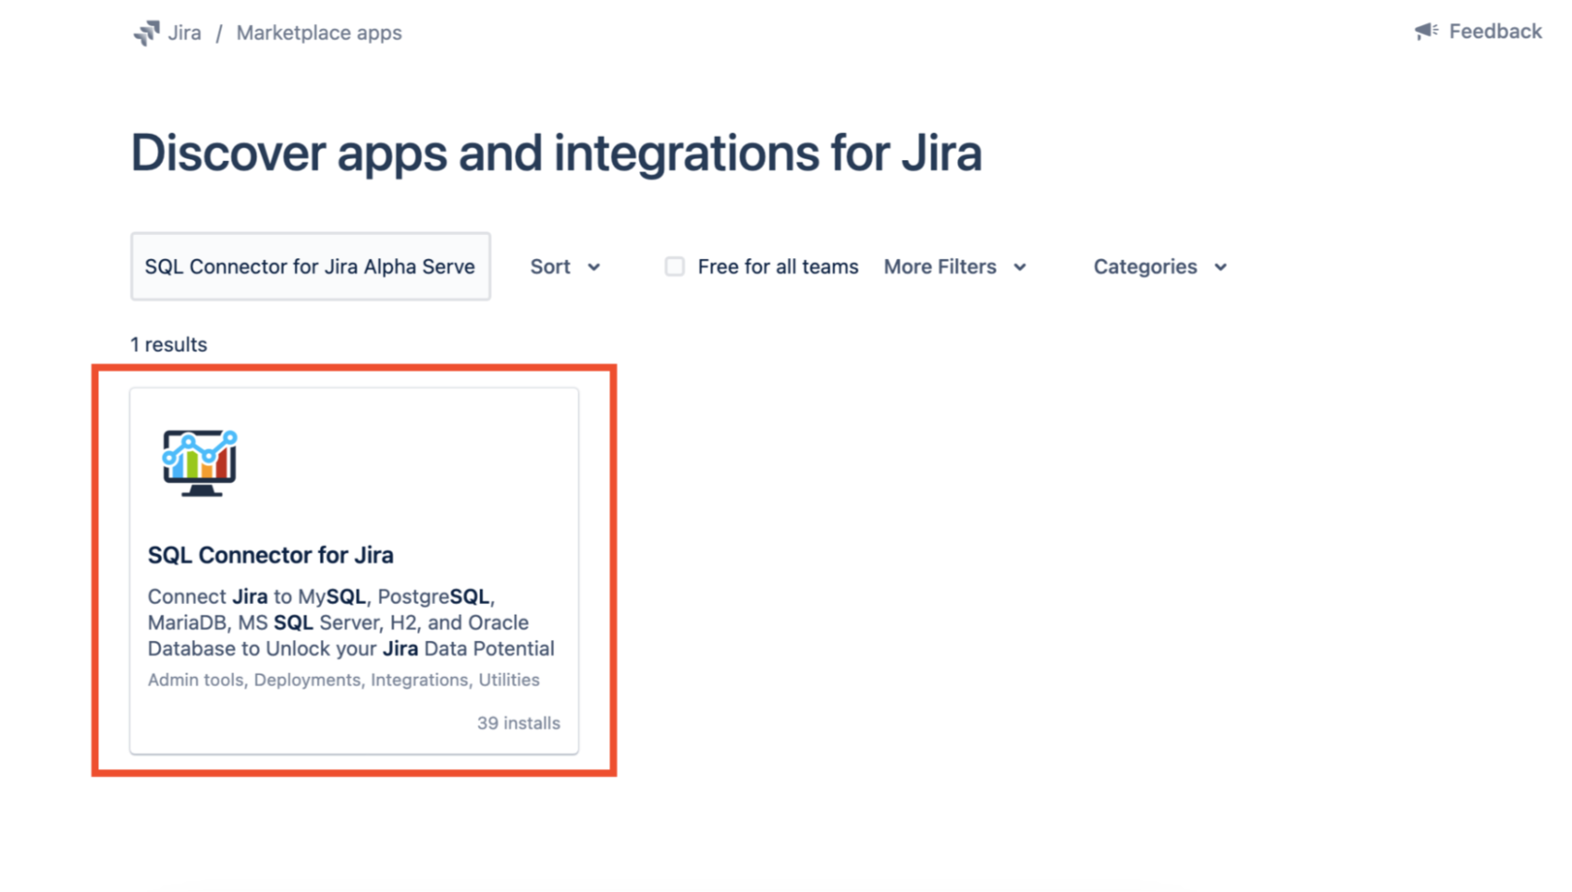
Task: Select the SQL Connector for Jira card
Action: (x=354, y=569)
